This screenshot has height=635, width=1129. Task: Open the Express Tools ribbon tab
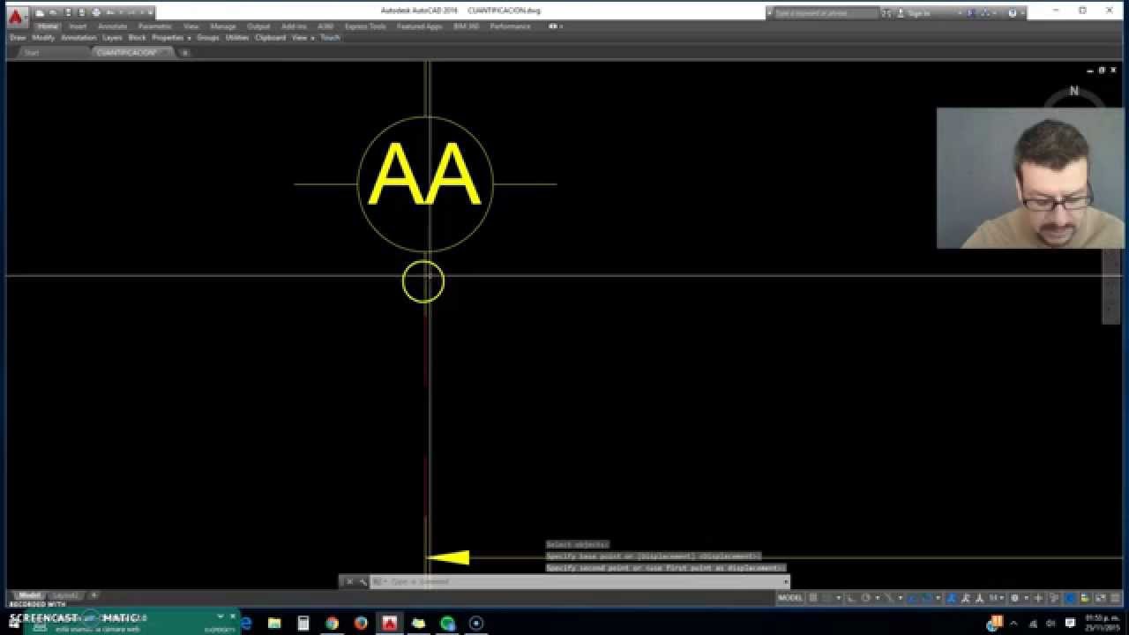click(x=365, y=26)
